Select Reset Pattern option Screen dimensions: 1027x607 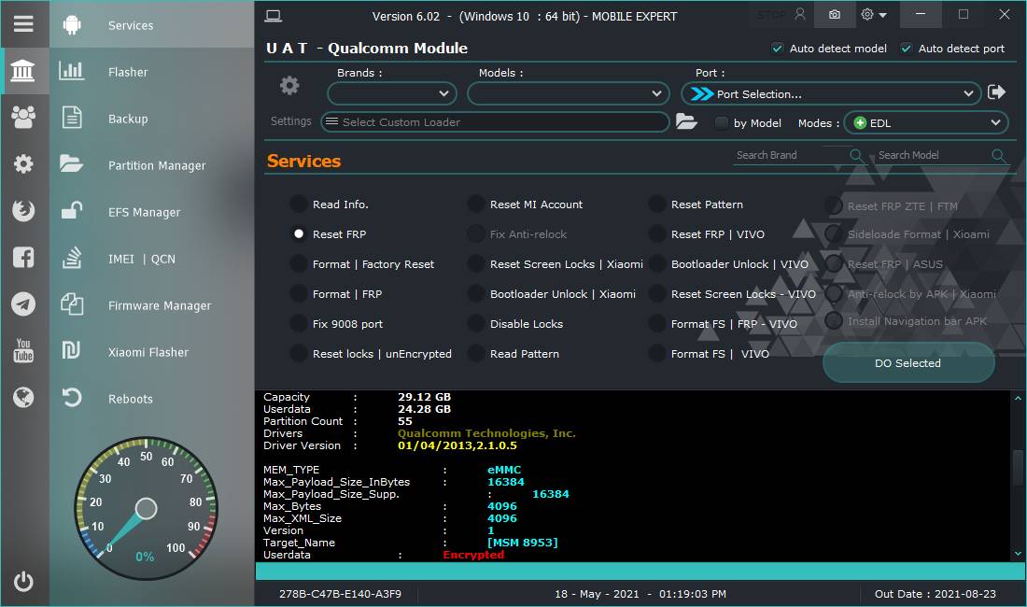coord(657,205)
